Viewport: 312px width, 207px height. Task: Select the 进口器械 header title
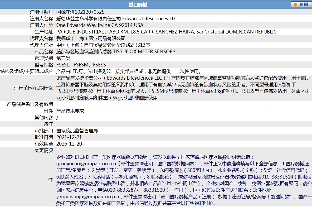pos(138,5)
